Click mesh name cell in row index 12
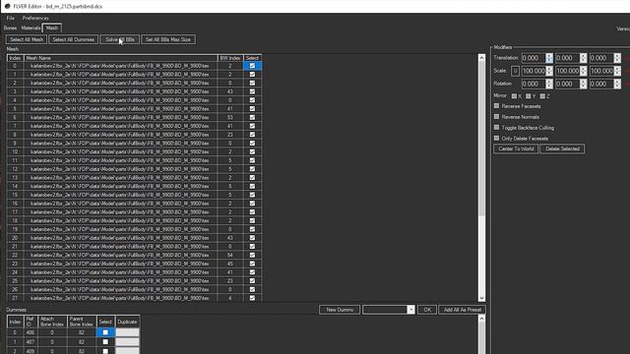 click(120, 169)
